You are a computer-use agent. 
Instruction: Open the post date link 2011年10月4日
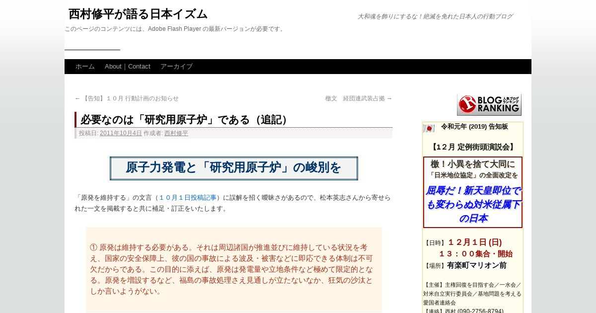point(121,133)
